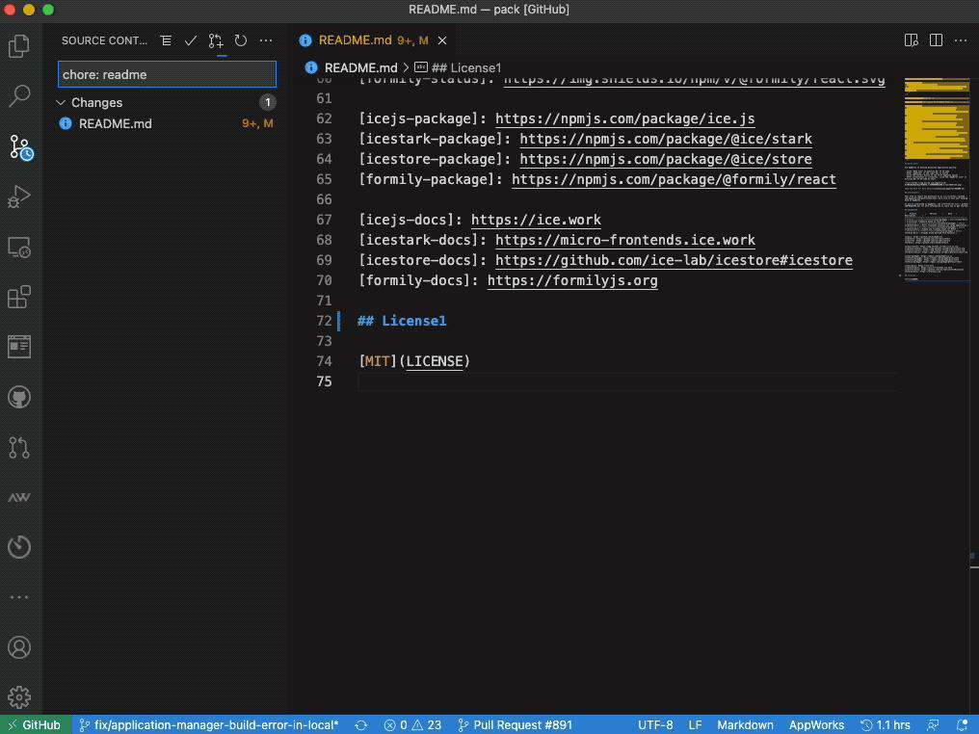The height and width of the screenshot is (734, 979).
Task: Toggle view as tree/list in Source Control
Action: [x=166, y=40]
